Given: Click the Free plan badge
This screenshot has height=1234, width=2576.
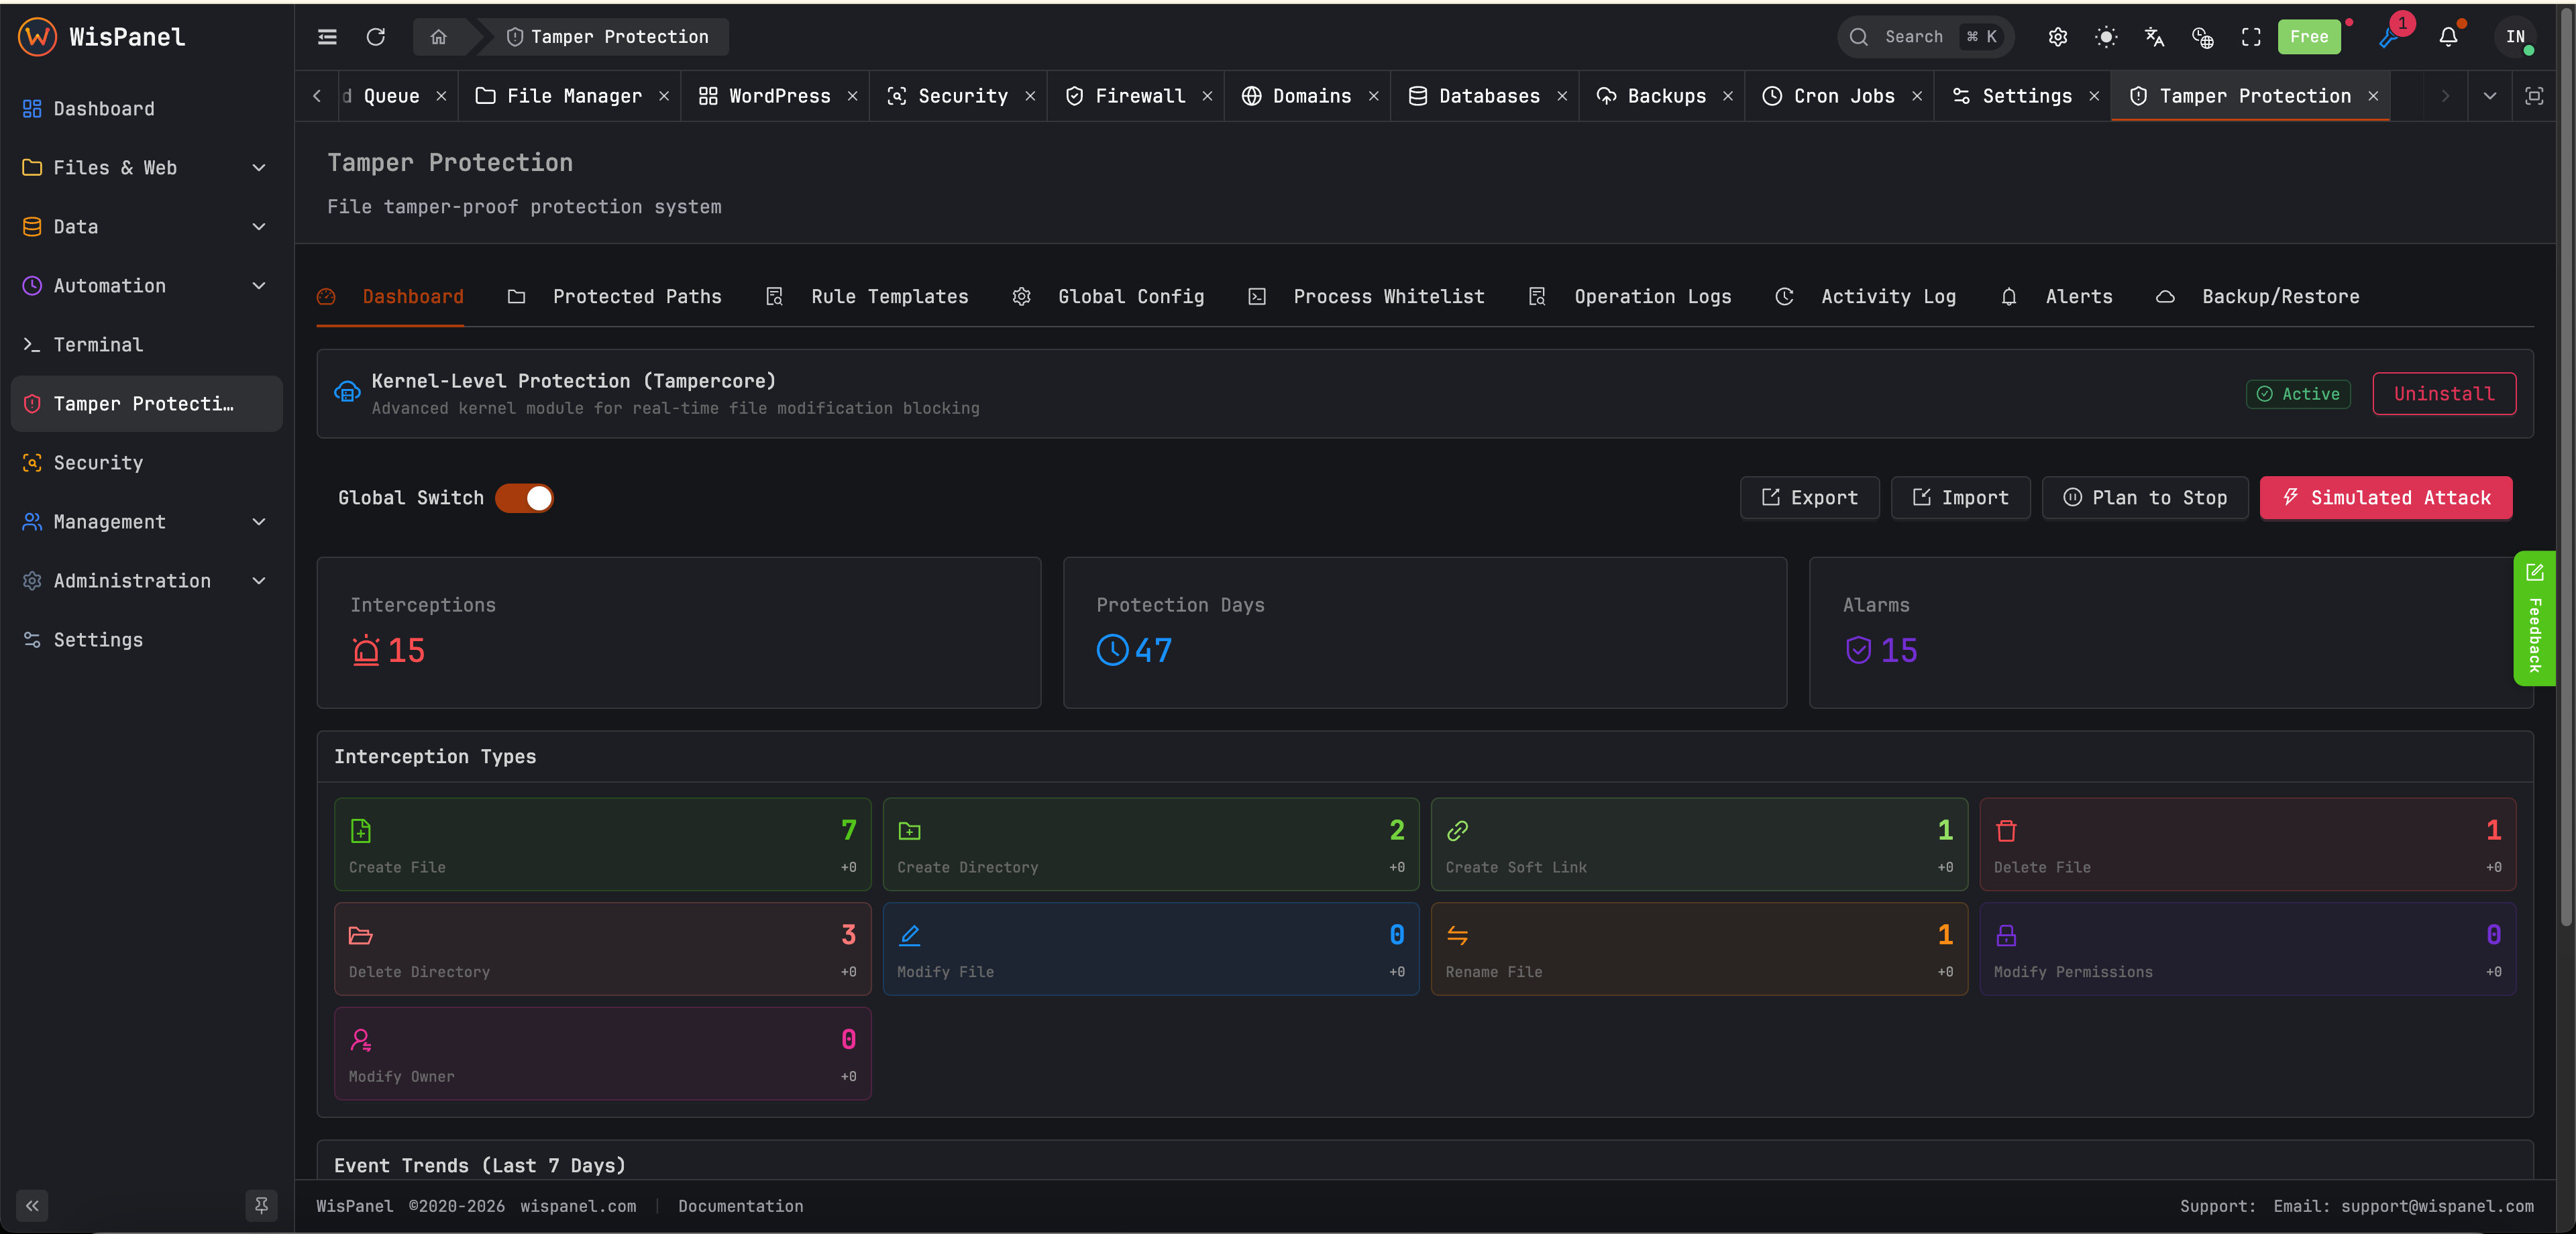Looking at the screenshot, I should pyautogui.click(x=2309, y=37).
